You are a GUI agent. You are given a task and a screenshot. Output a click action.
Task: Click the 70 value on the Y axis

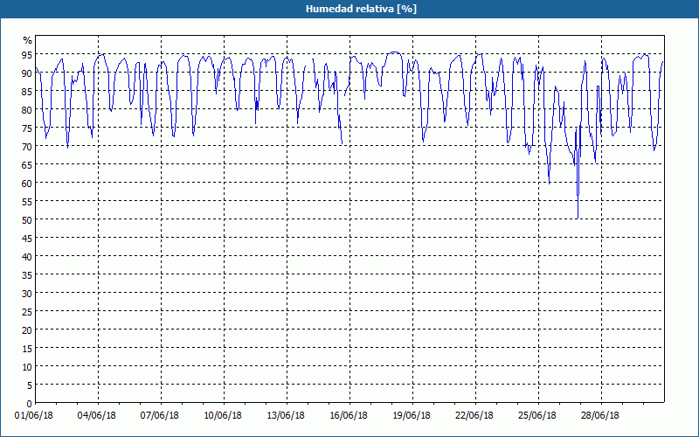[x=27, y=146]
